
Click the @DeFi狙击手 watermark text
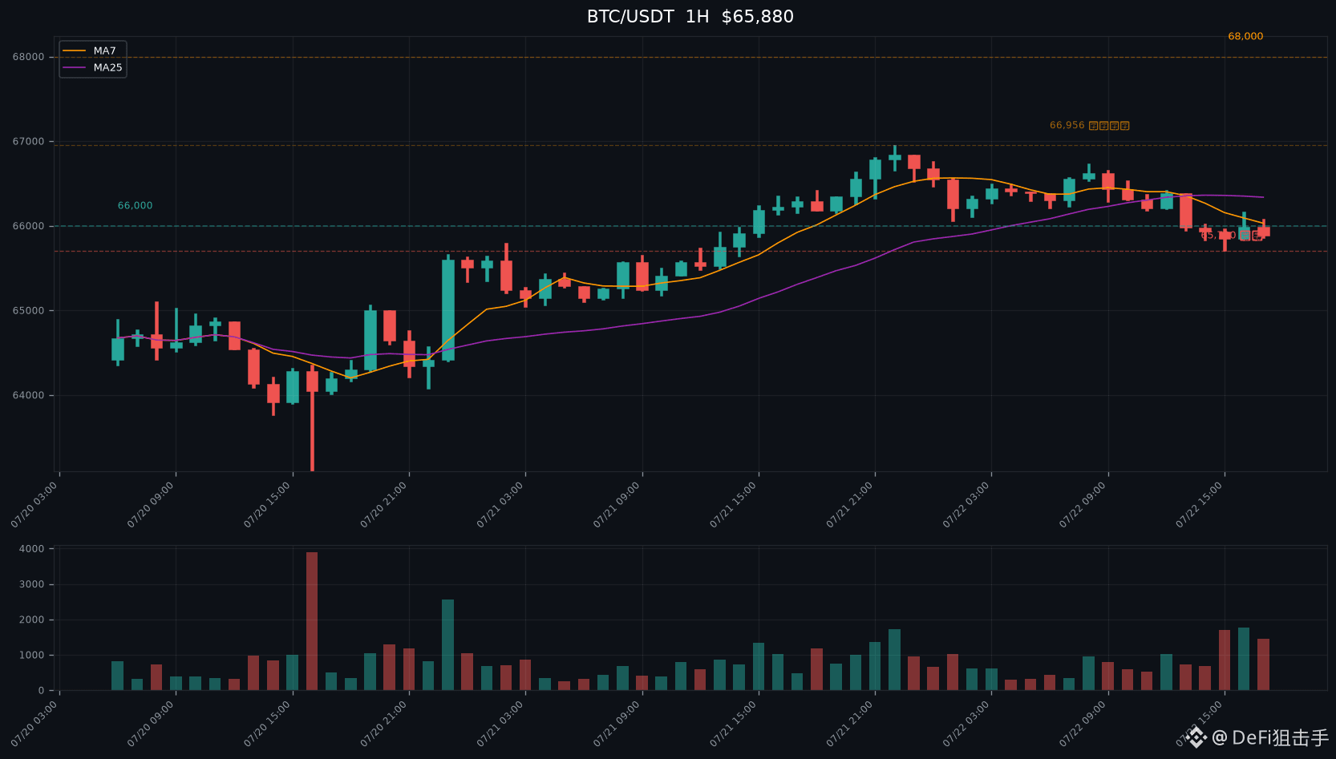pos(1270,737)
